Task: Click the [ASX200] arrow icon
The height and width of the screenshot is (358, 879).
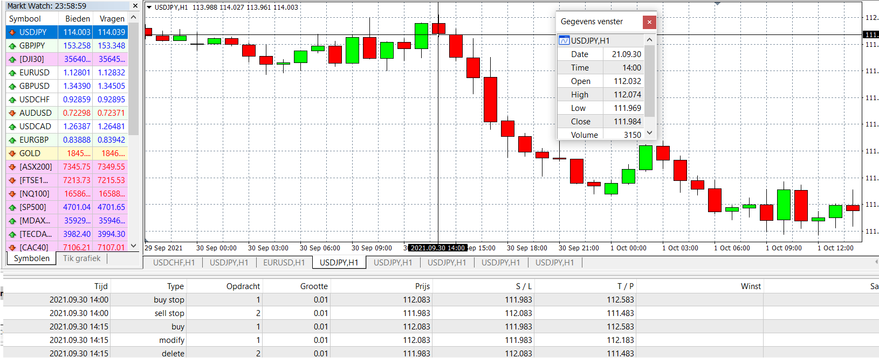Action: 12,167
